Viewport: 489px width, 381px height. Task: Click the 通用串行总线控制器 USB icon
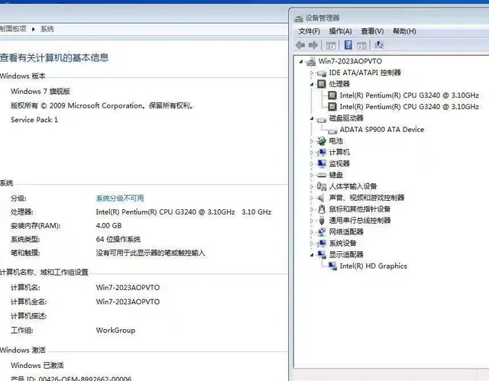click(322, 221)
